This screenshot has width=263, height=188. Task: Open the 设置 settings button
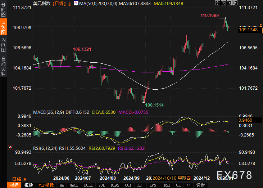[200, 185]
